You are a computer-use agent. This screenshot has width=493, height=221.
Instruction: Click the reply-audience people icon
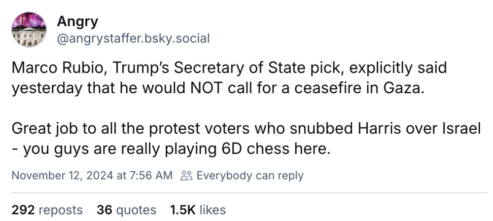(x=186, y=175)
